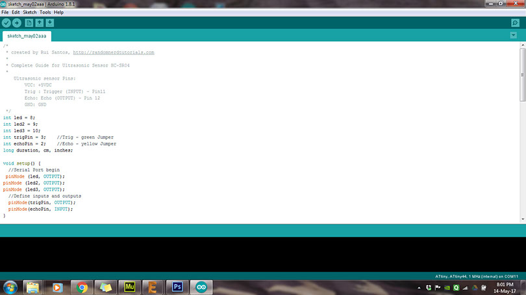This screenshot has height=295, width=526.
Task: Click the Arduino icon in the title bar
Action: (x=3, y=4)
